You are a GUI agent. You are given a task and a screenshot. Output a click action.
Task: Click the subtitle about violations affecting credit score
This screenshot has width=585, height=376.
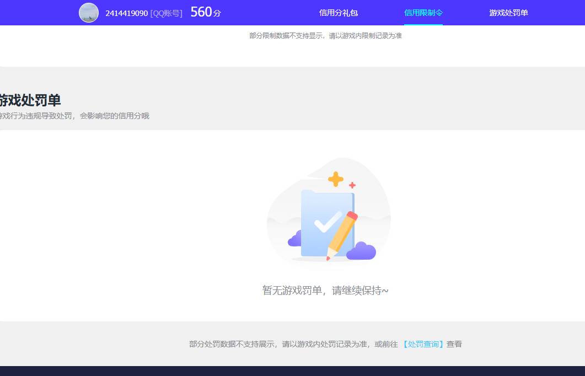click(75, 116)
